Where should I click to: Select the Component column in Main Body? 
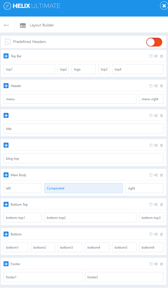pyautogui.click(x=83, y=188)
